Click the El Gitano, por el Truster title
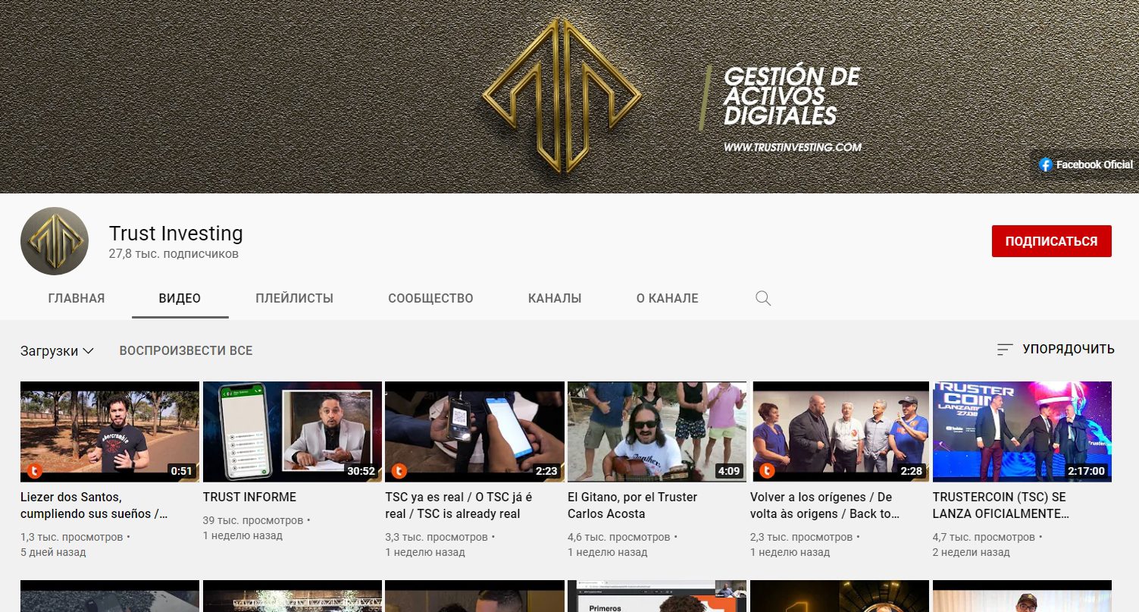 [632, 506]
